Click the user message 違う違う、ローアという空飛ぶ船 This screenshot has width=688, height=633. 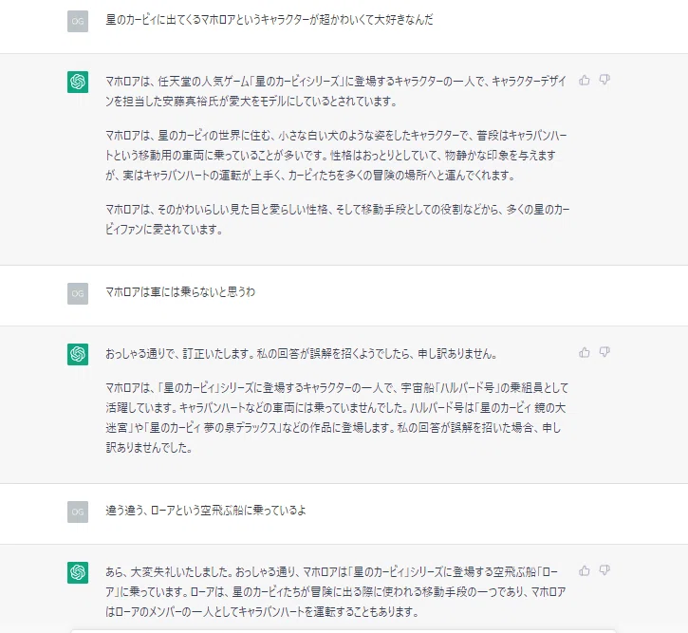[206, 511]
